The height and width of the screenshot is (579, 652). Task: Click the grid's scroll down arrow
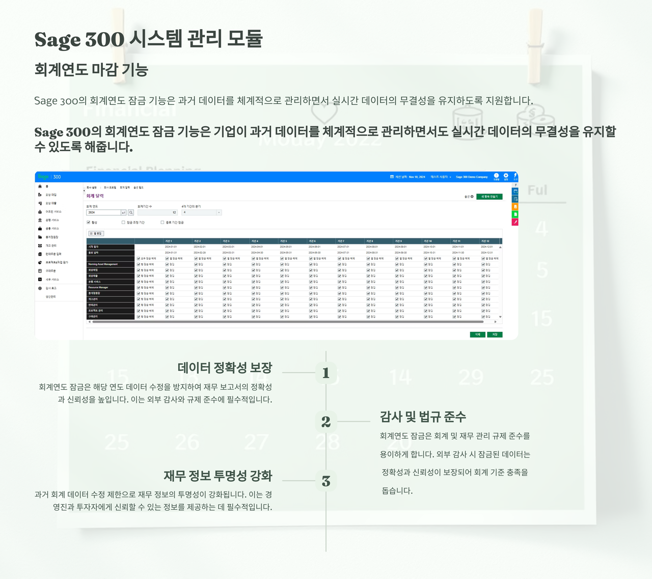[500, 317]
